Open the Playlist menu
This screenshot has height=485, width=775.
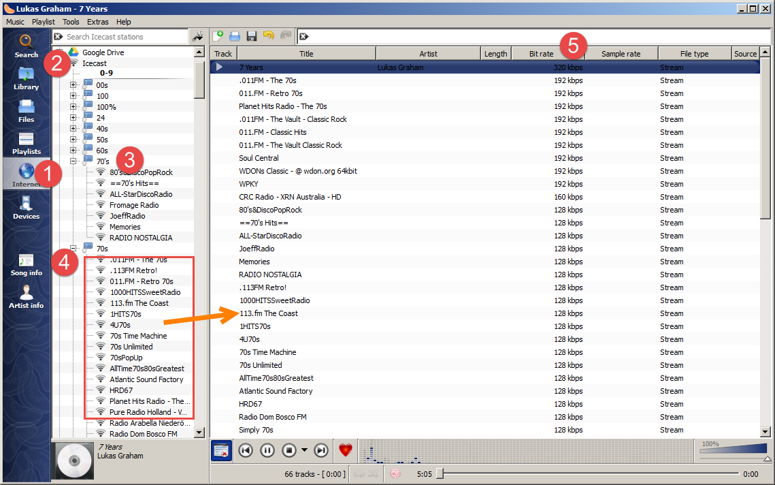44,22
